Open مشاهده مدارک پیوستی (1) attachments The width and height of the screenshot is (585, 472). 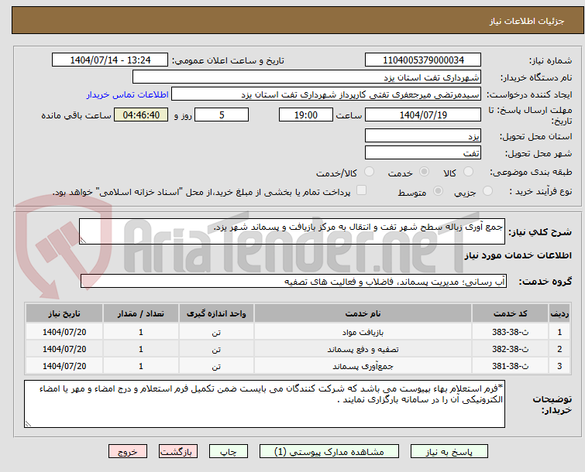(329, 452)
